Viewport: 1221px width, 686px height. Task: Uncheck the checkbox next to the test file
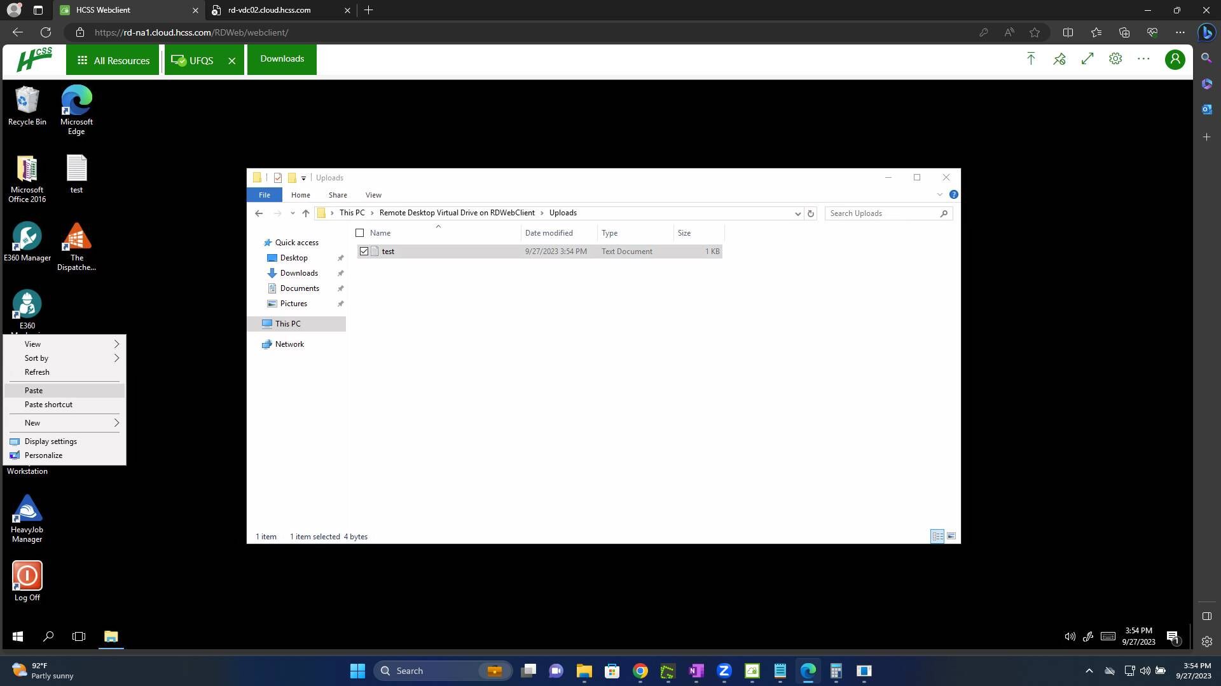click(364, 251)
